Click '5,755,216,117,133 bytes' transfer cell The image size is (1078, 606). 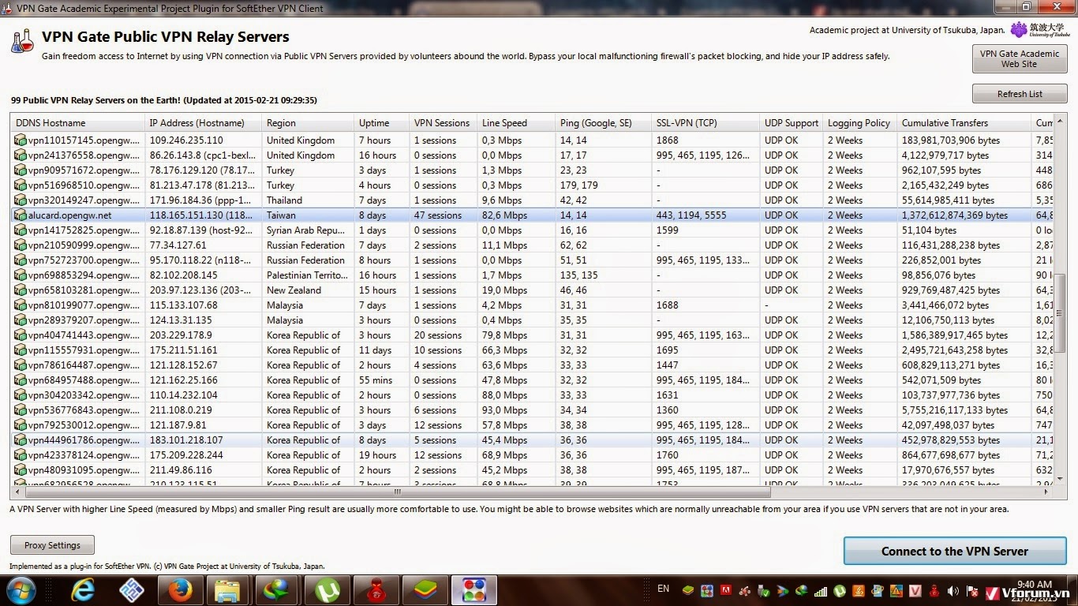tap(955, 410)
